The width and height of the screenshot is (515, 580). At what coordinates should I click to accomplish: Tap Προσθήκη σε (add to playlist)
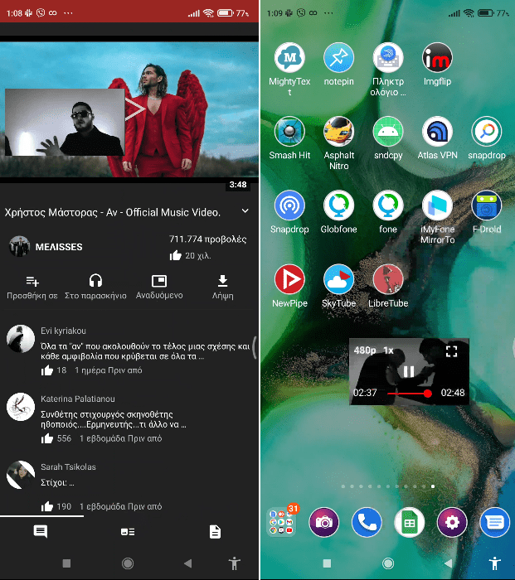[x=32, y=287]
